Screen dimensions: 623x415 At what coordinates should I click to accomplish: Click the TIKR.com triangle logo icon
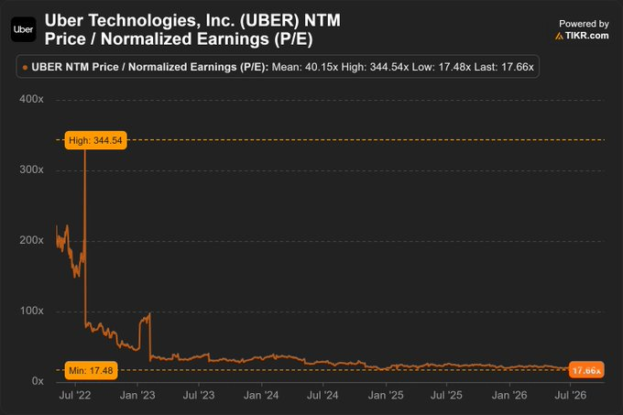[559, 36]
